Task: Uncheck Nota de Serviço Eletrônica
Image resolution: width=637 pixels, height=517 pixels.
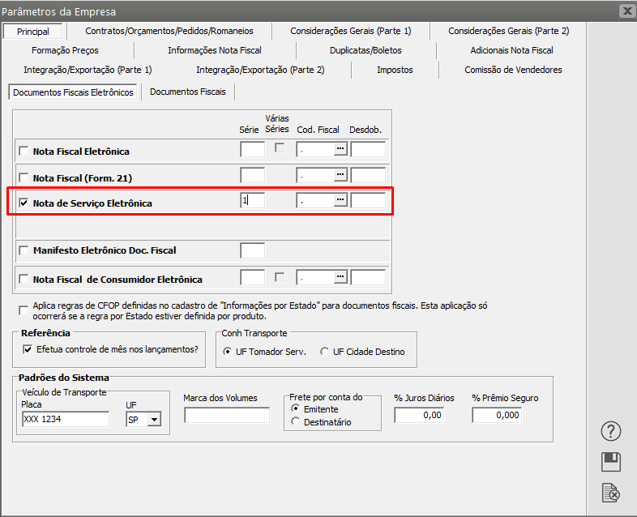Action: coord(24,203)
